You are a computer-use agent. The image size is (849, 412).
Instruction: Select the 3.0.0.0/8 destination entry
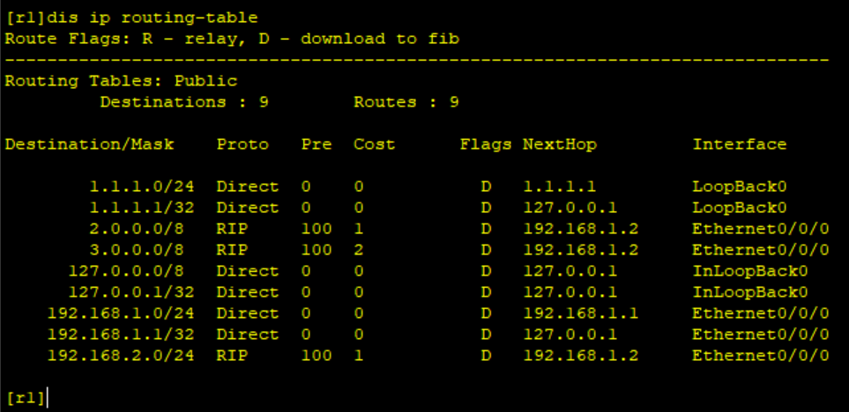137,250
